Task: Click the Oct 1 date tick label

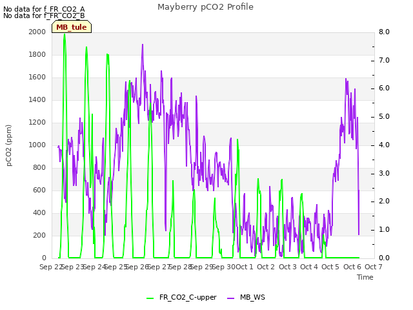Action: 245,267
